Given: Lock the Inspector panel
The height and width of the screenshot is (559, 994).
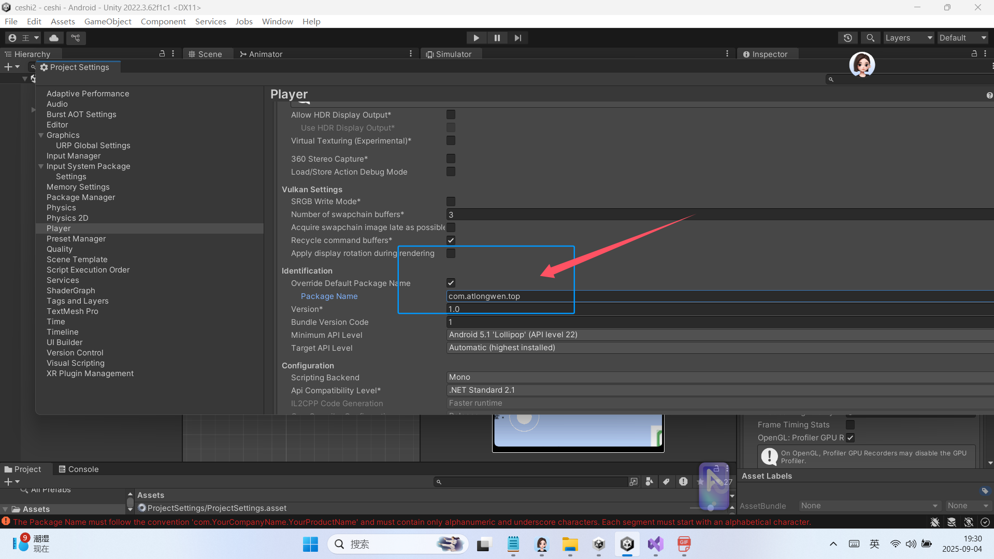Looking at the screenshot, I should [974, 54].
